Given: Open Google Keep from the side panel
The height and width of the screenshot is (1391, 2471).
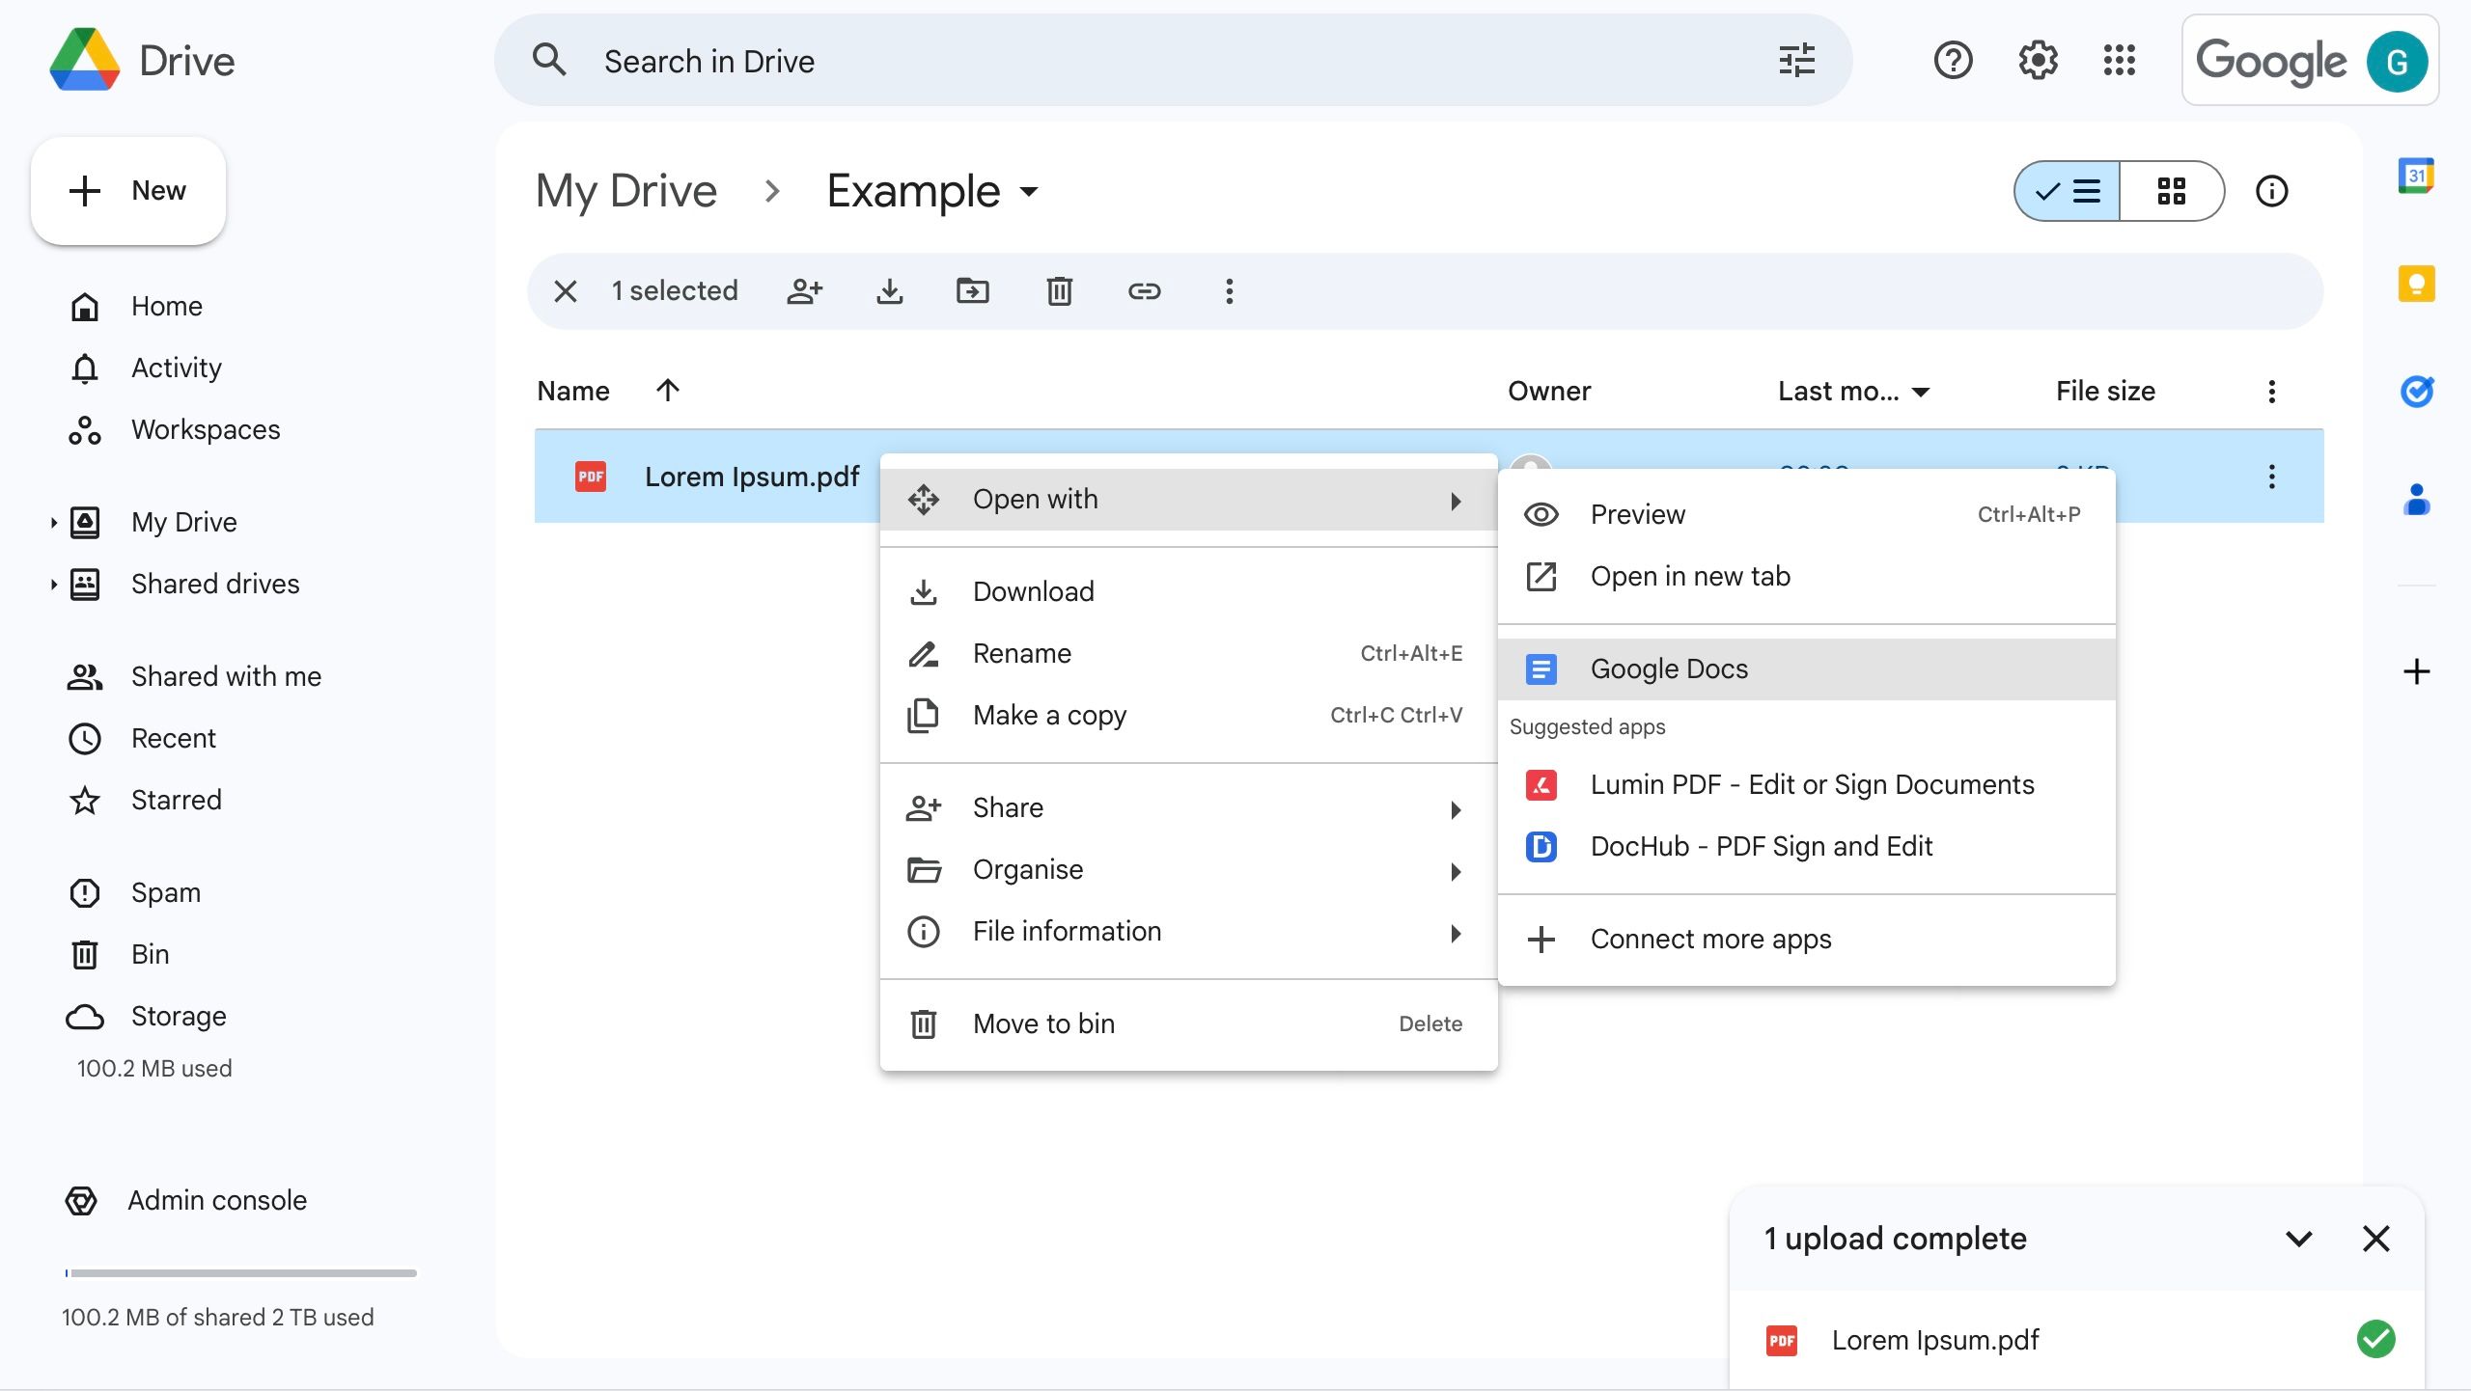Looking at the screenshot, I should click(2417, 283).
